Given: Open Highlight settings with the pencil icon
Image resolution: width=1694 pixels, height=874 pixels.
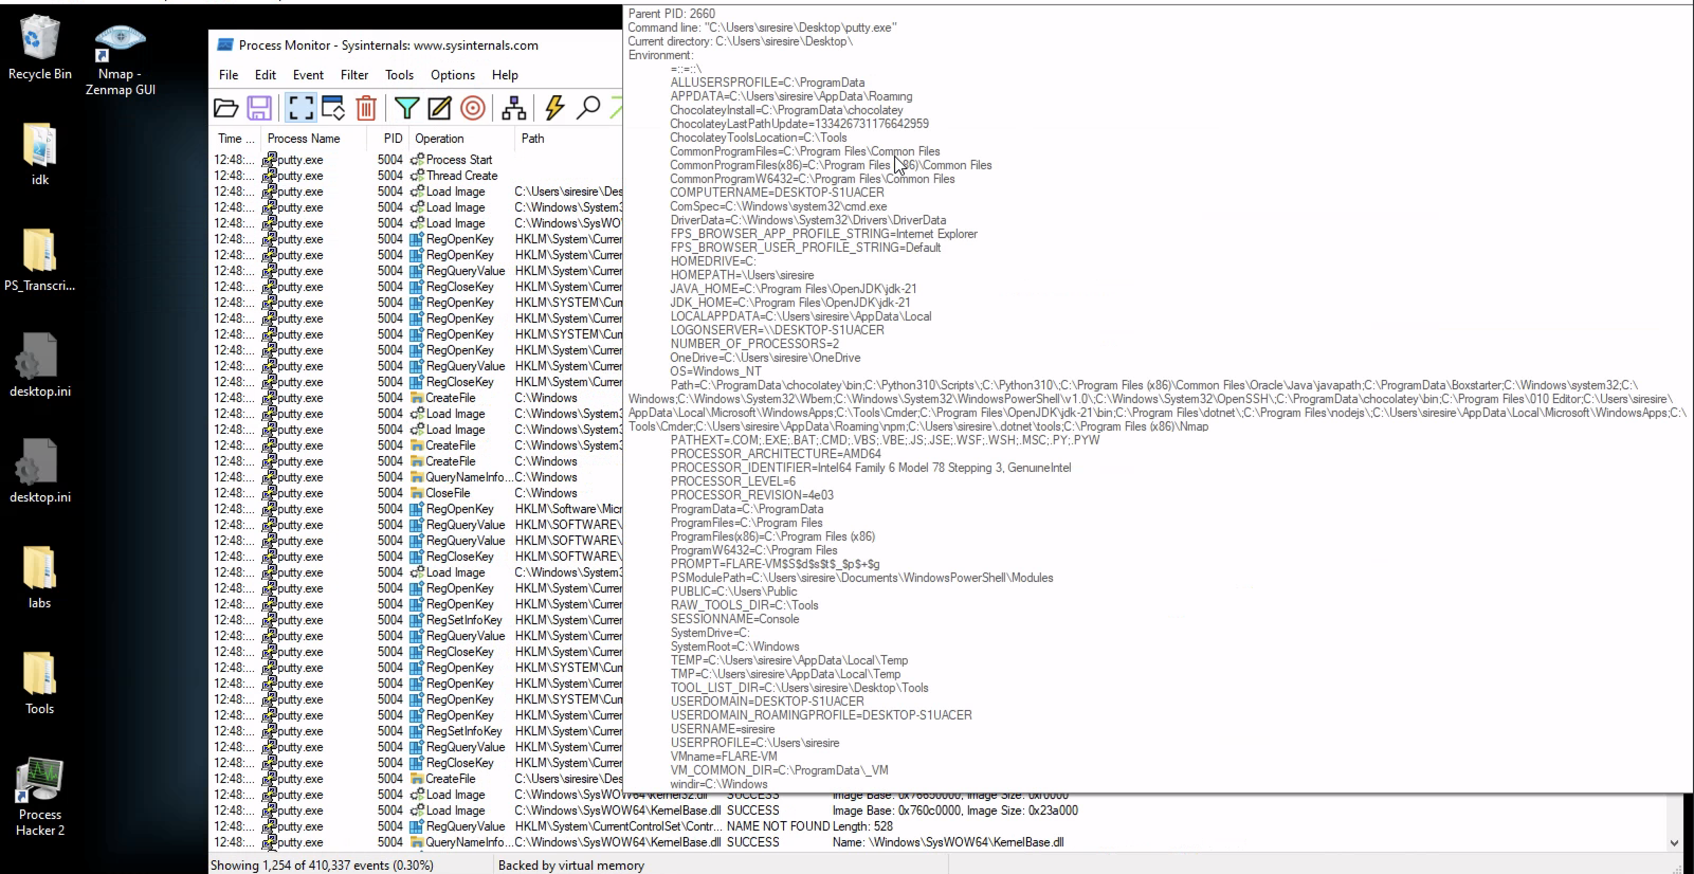Looking at the screenshot, I should [x=439, y=108].
